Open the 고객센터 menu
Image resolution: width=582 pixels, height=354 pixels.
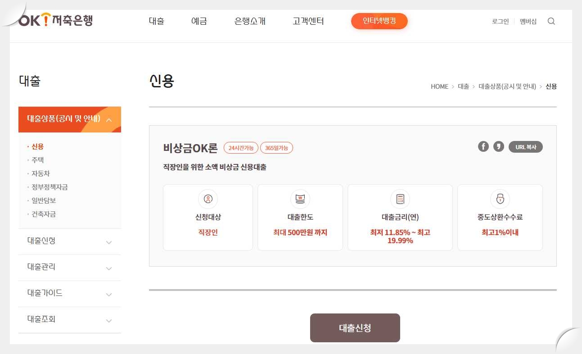pyautogui.click(x=308, y=21)
